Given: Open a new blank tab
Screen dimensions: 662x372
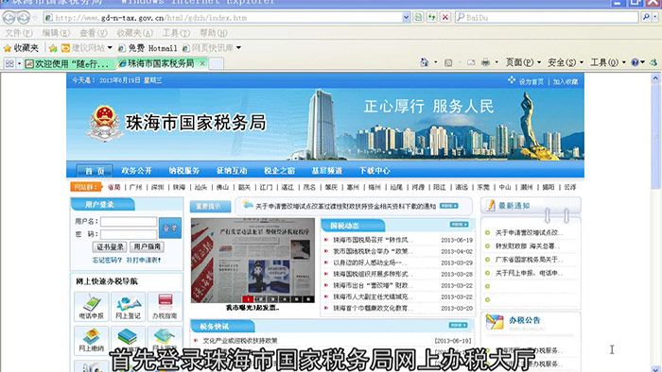Looking at the screenshot, I should [217, 63].
